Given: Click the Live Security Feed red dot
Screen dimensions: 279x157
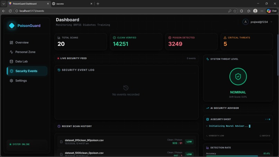Looking at the screenshot, I should 58,58.
